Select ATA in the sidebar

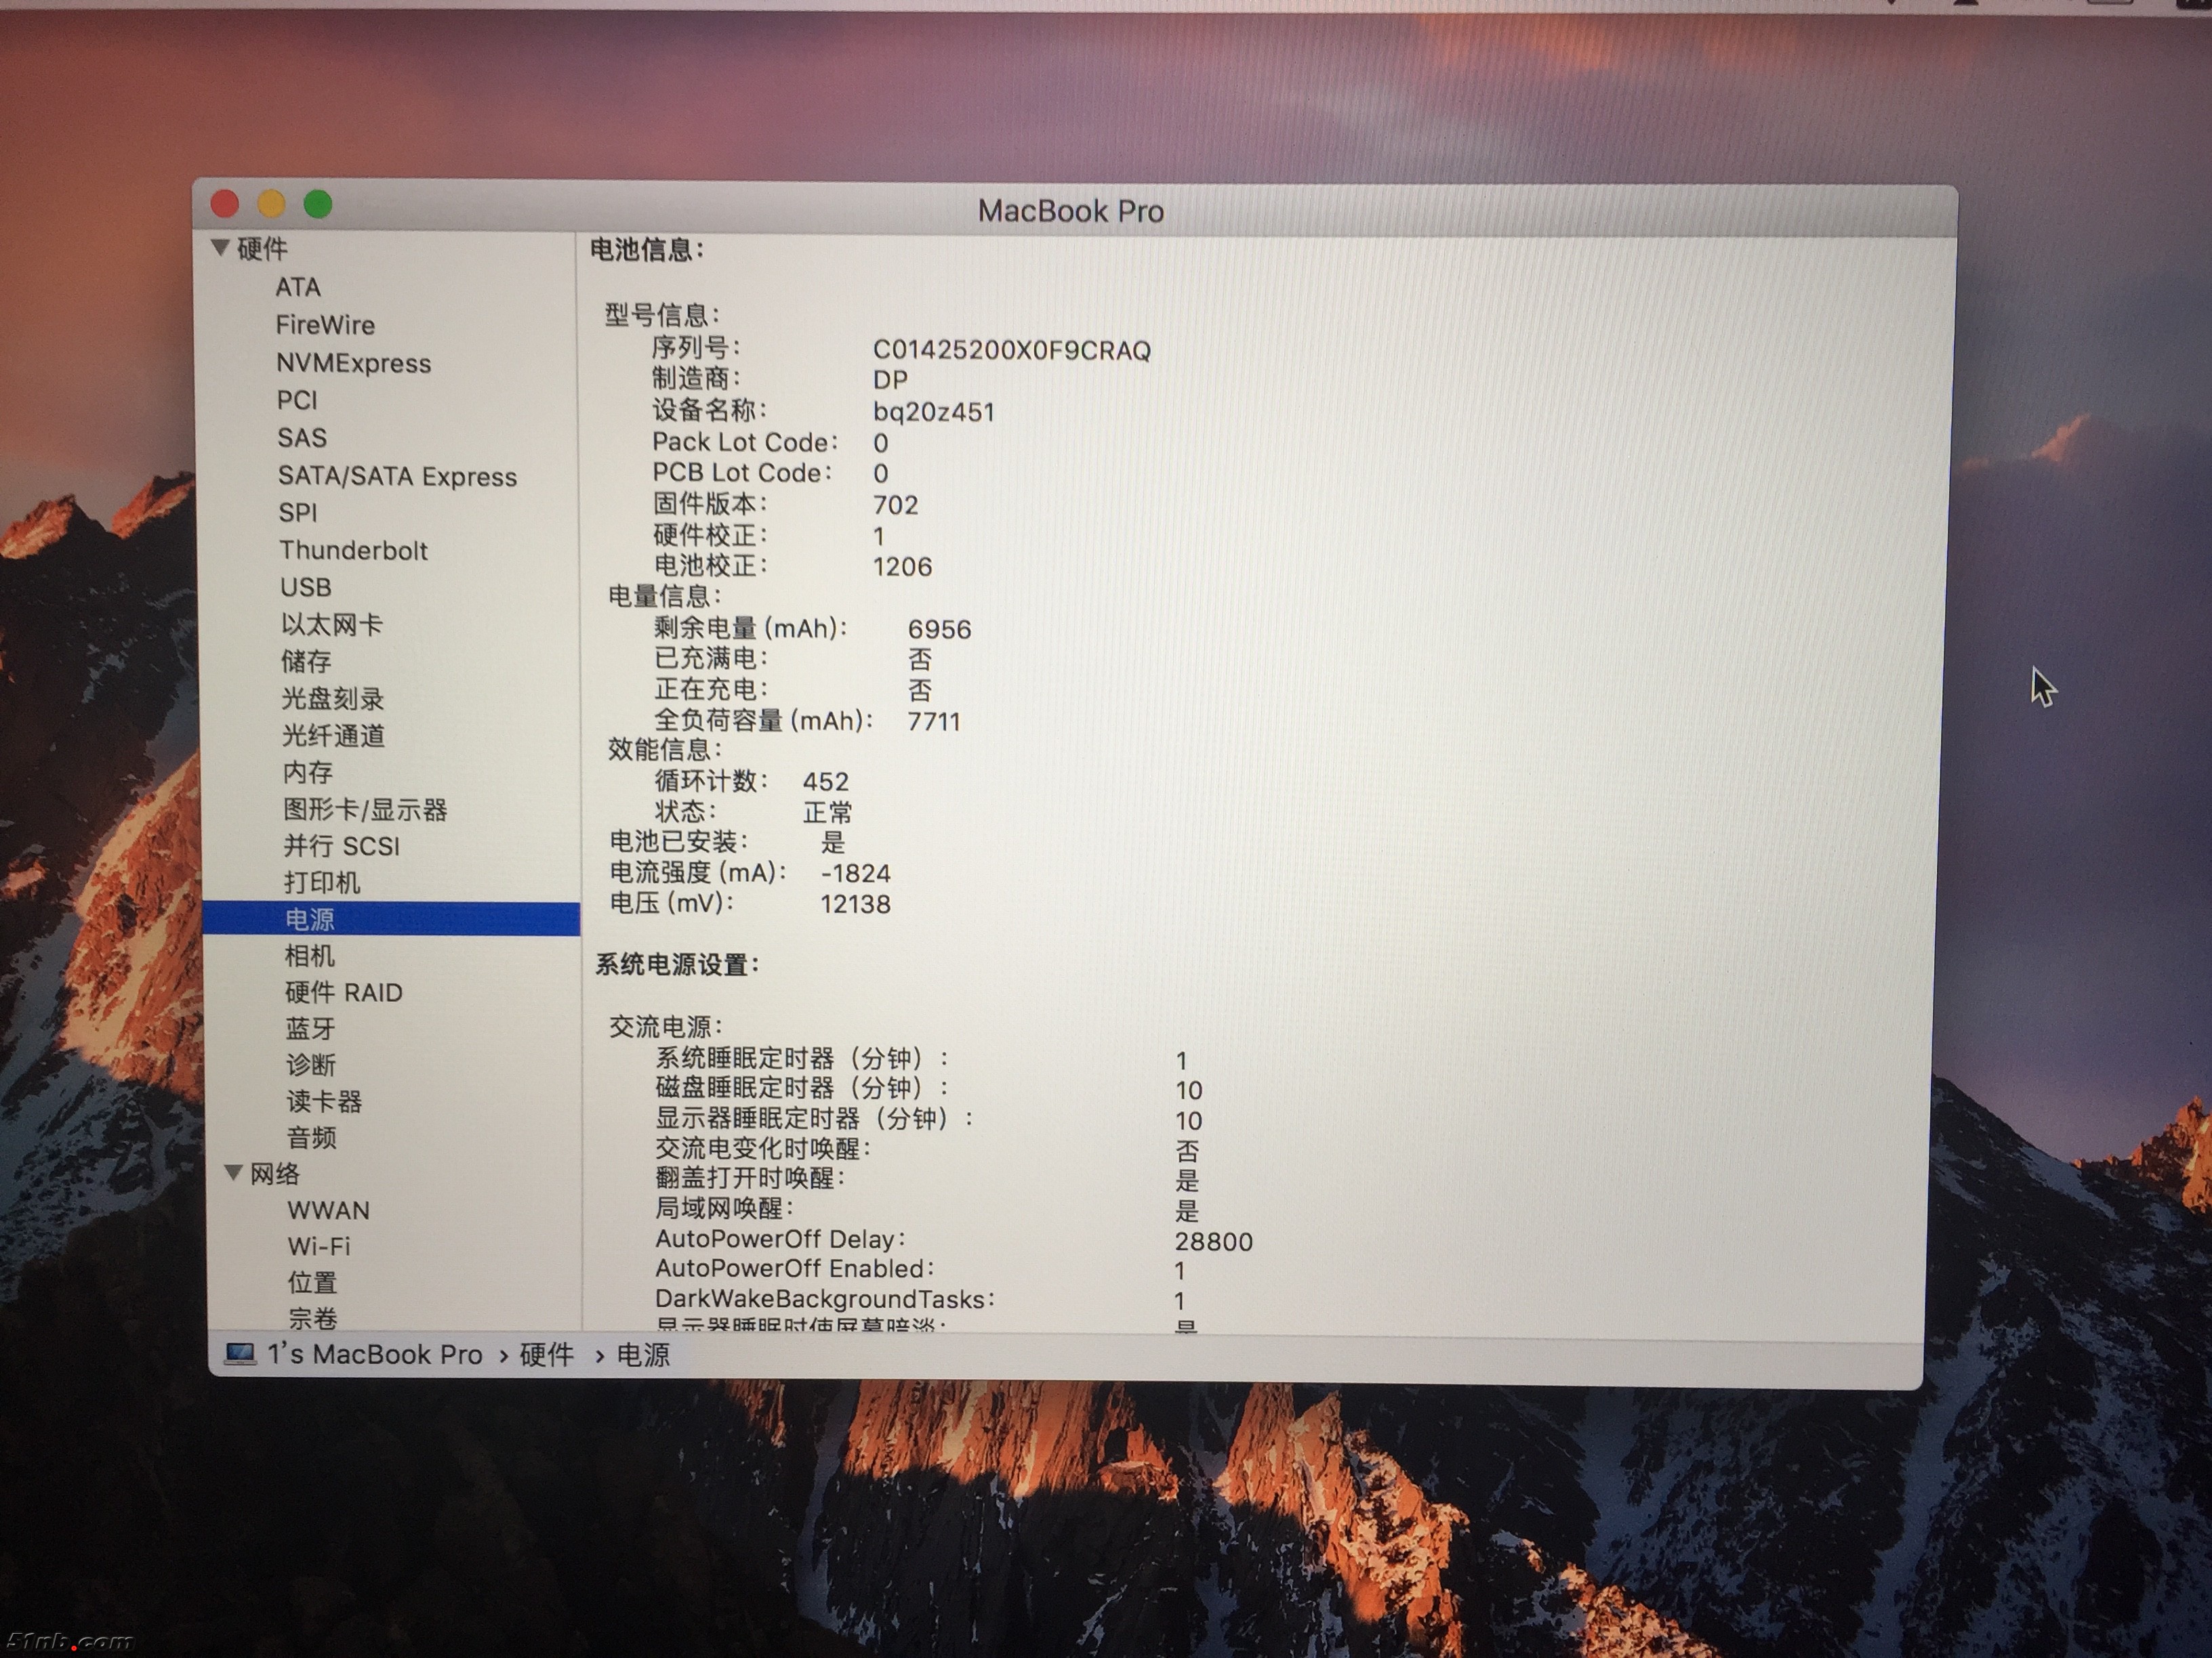pos(298,286)
